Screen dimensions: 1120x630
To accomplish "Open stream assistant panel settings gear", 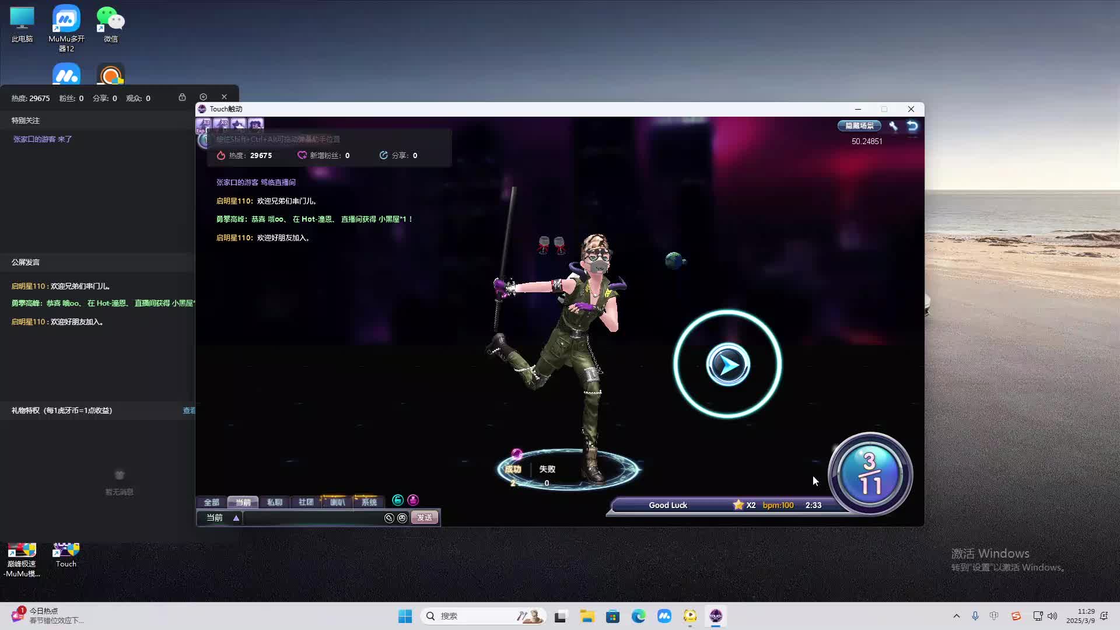I will [203, 97].
